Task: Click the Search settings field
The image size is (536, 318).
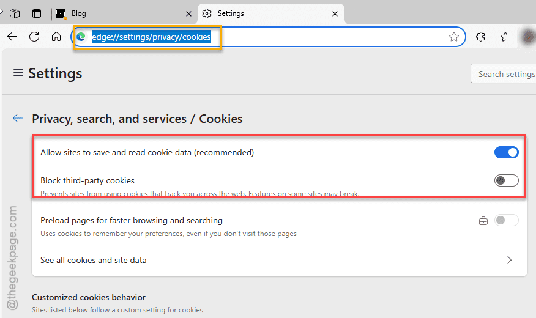Action: [x=504, y=74]
